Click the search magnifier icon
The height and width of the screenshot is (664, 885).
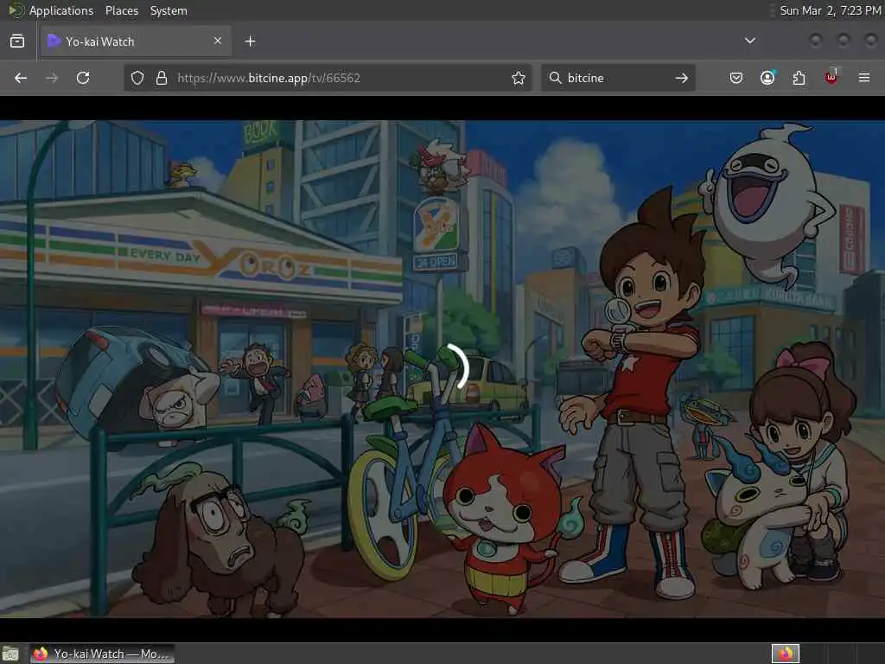pyautogui.click(x=556, y=78)
